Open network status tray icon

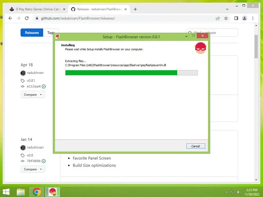click(x=233, y=192)
